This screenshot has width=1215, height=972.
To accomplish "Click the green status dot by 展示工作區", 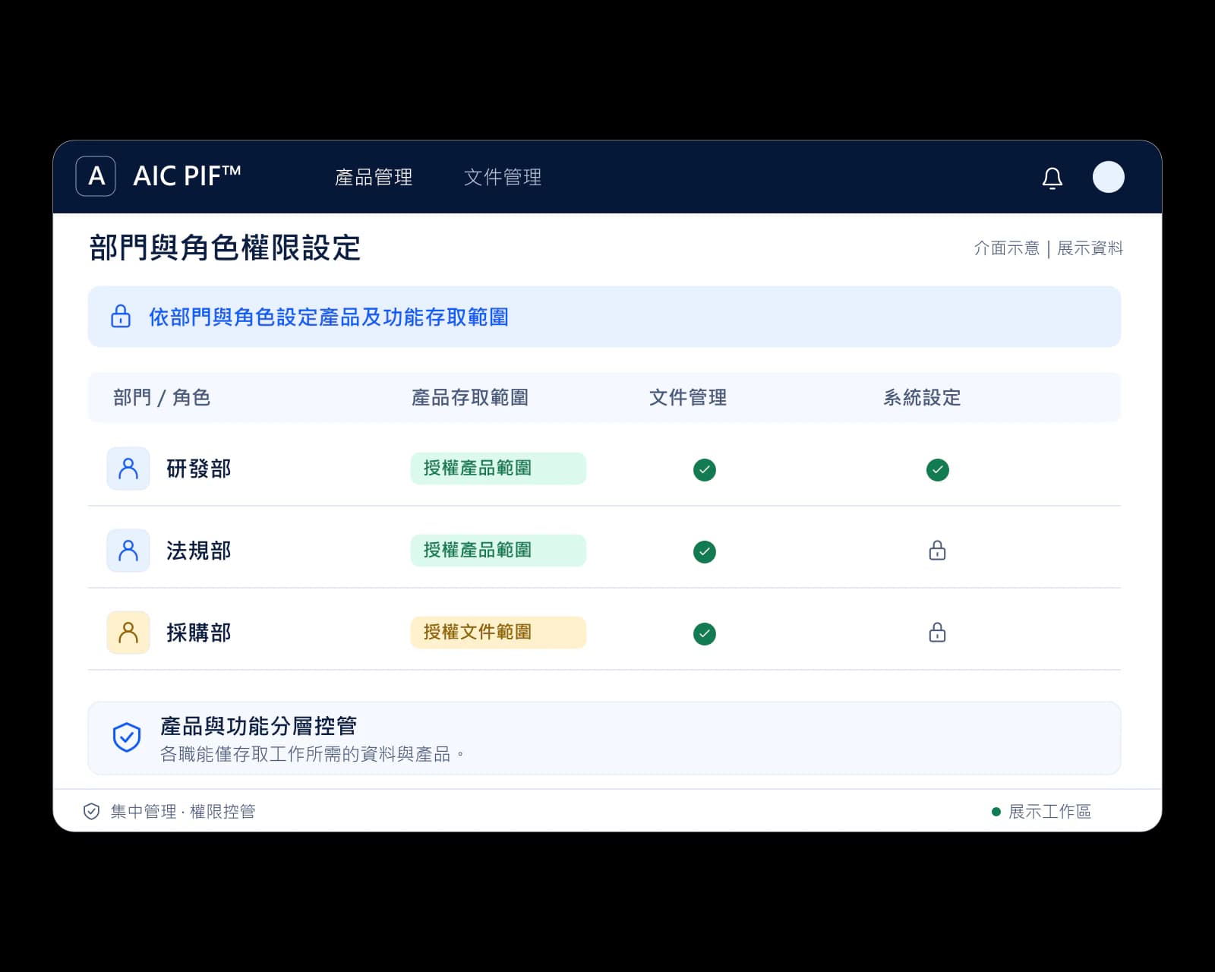I will (996, 812).
